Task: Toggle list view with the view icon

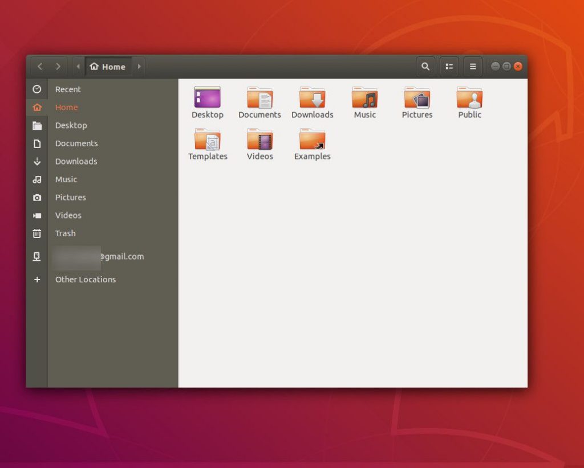Action: [449, 67]
